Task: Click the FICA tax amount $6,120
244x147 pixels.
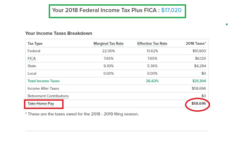Action: coord(200,58)
